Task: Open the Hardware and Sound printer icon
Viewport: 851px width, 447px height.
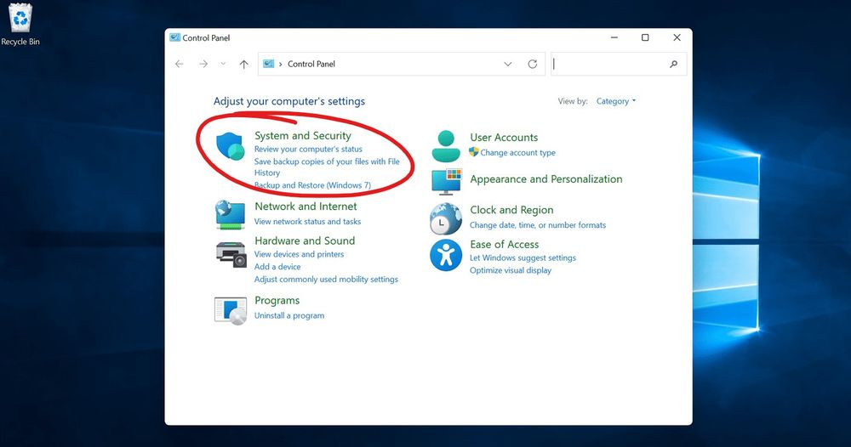Action: (x=231, y=254)
